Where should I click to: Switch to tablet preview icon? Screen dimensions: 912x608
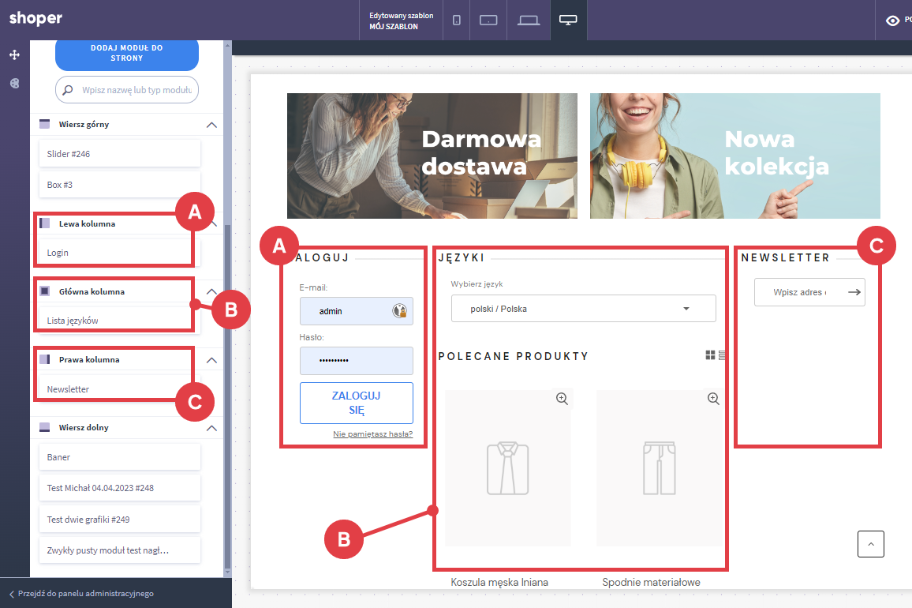(488, 20)
